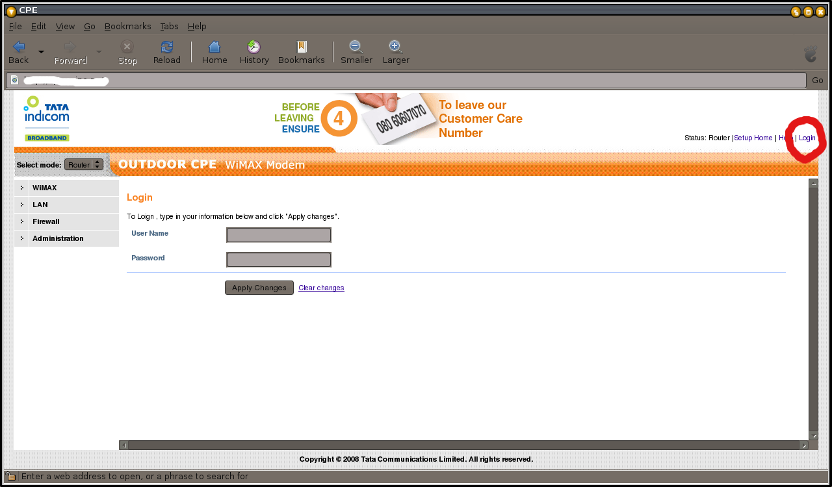Expand the Firewall sidebar section

click(x=66, y=221)
